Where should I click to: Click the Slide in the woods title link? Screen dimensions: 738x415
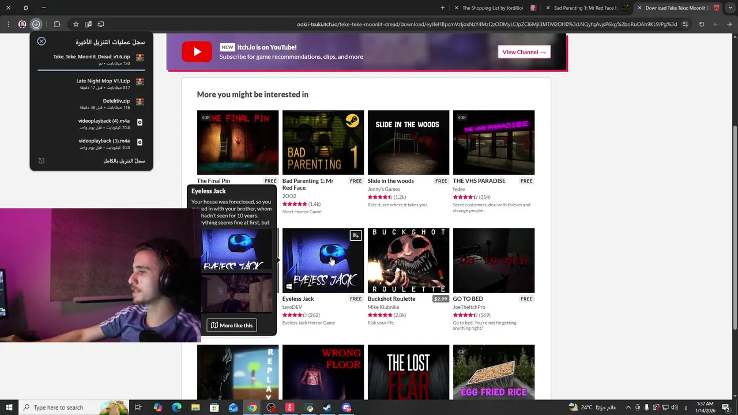391,181
